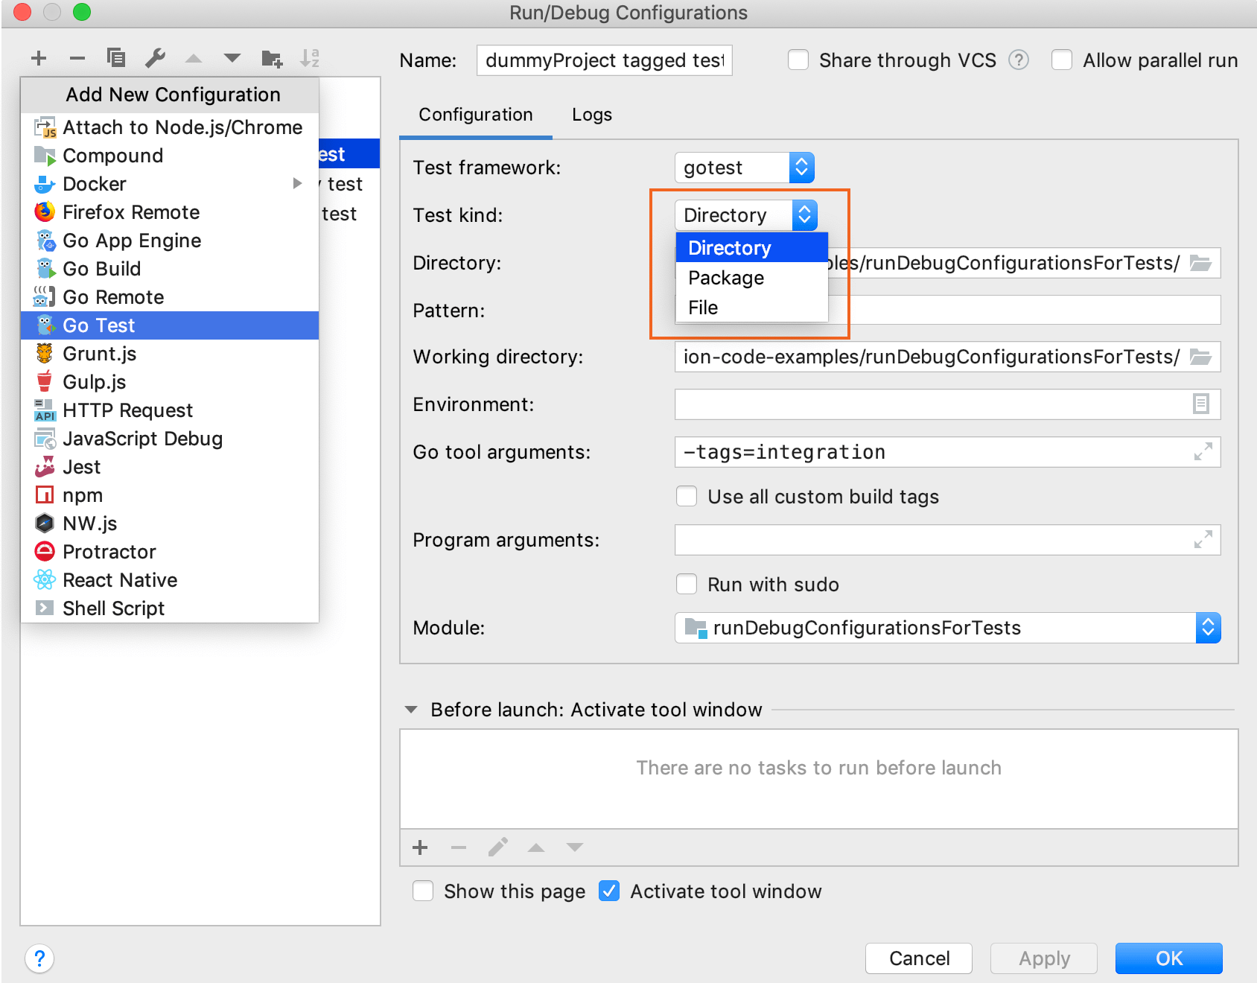Choose Grunt.js configuration type

170,354
